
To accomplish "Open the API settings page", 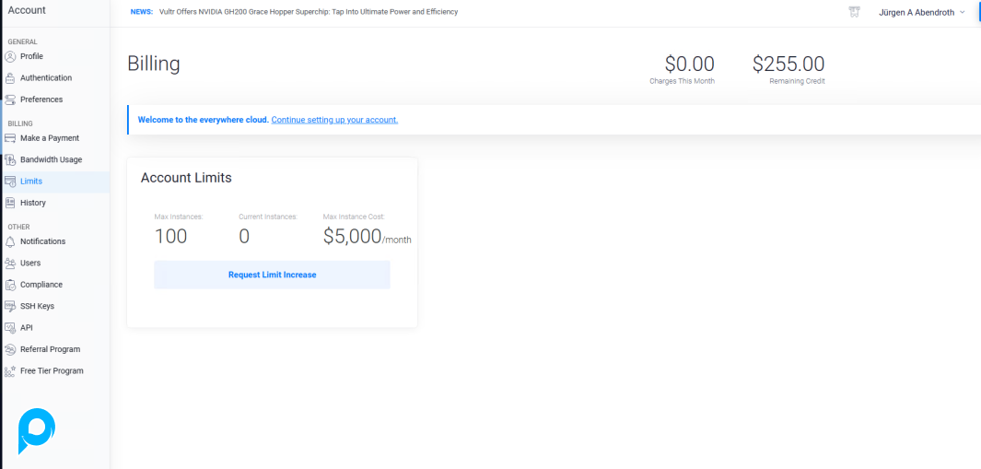I will pyautogui.click(x=27, y=328).
